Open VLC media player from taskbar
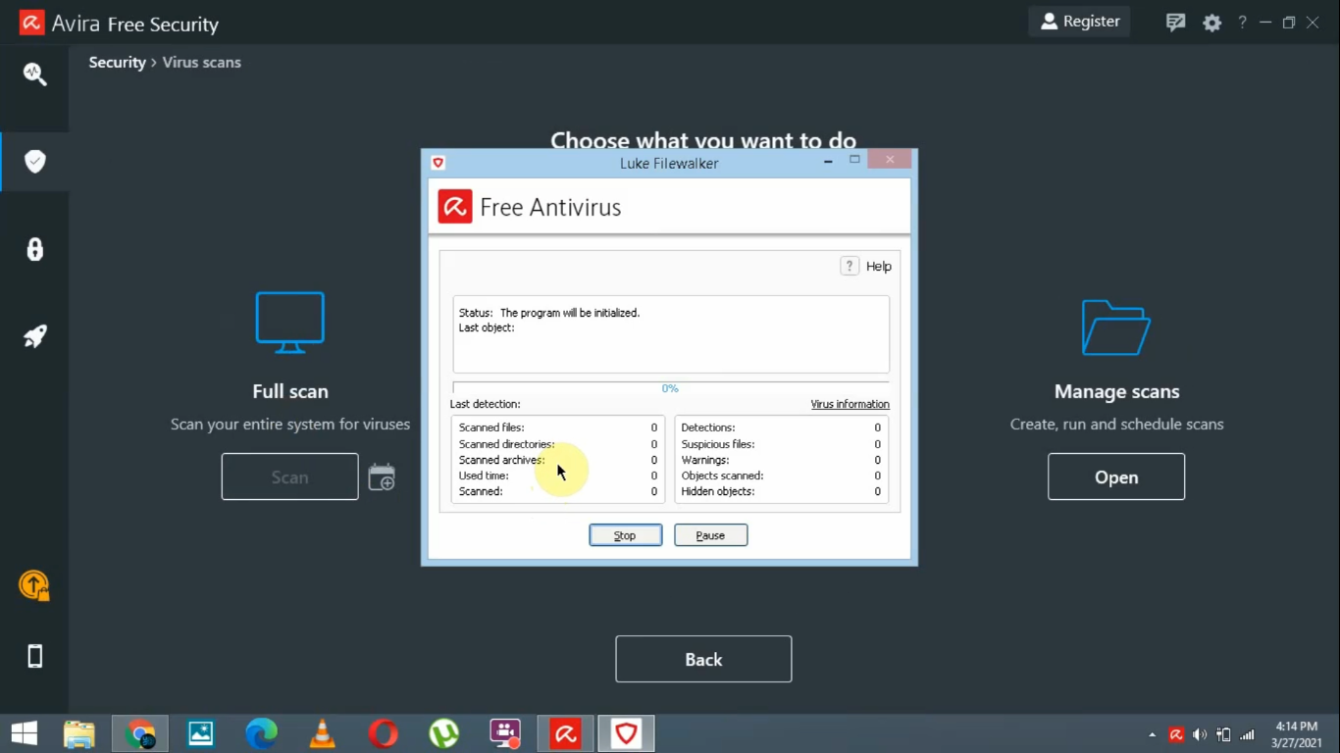Viewport: 1340px width, 753px height. tap(322, 733)
